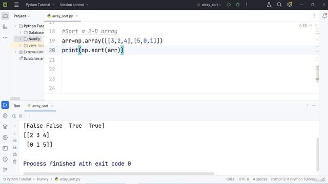
Task: Expand the venv folder
Action: pos(20,45)
